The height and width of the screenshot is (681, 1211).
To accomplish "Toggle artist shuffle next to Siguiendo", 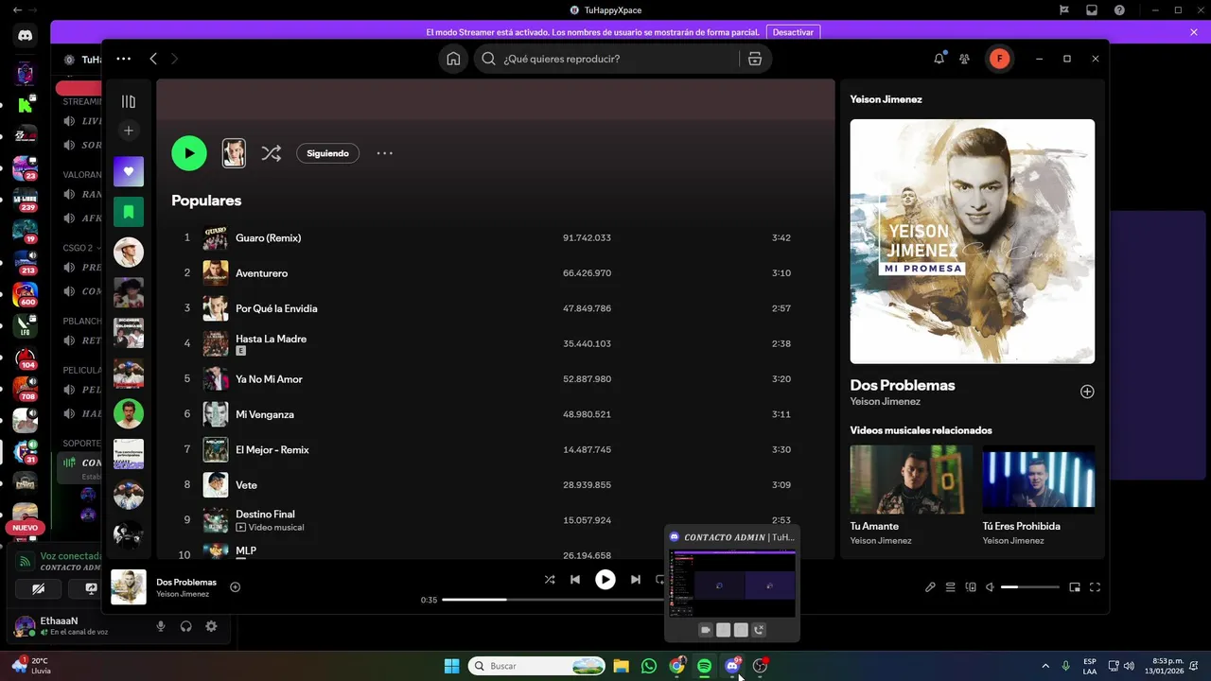I will point(272,153).
